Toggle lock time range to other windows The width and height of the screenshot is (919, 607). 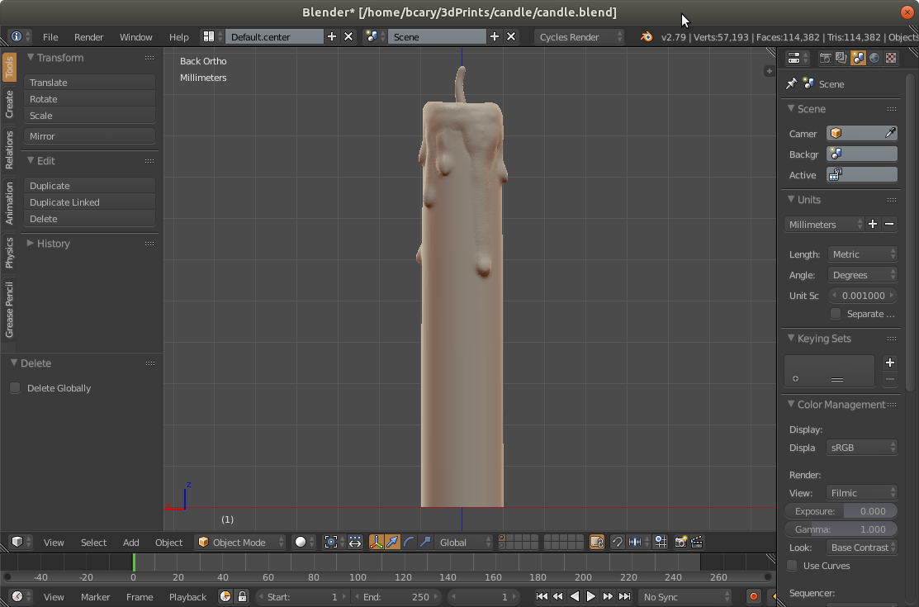click(241, 596)
